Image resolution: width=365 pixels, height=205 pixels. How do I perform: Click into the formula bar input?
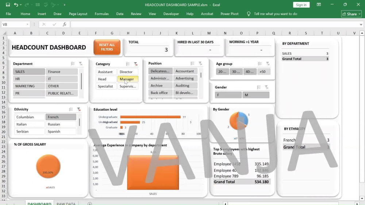pyautogui.click(x=214, y=24)
